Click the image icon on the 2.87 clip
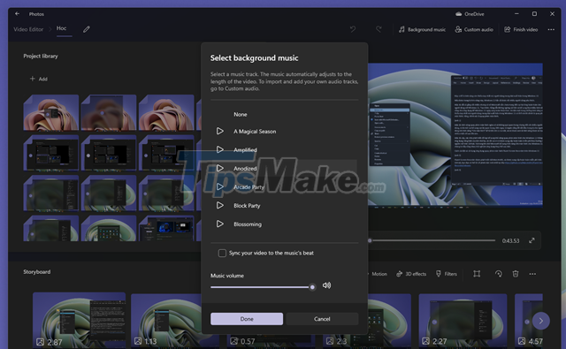The image size is (566, 349). (x=40, y=342)
